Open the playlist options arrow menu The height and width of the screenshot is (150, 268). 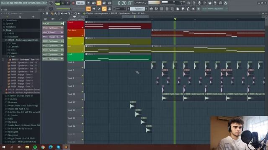point(44,13)
